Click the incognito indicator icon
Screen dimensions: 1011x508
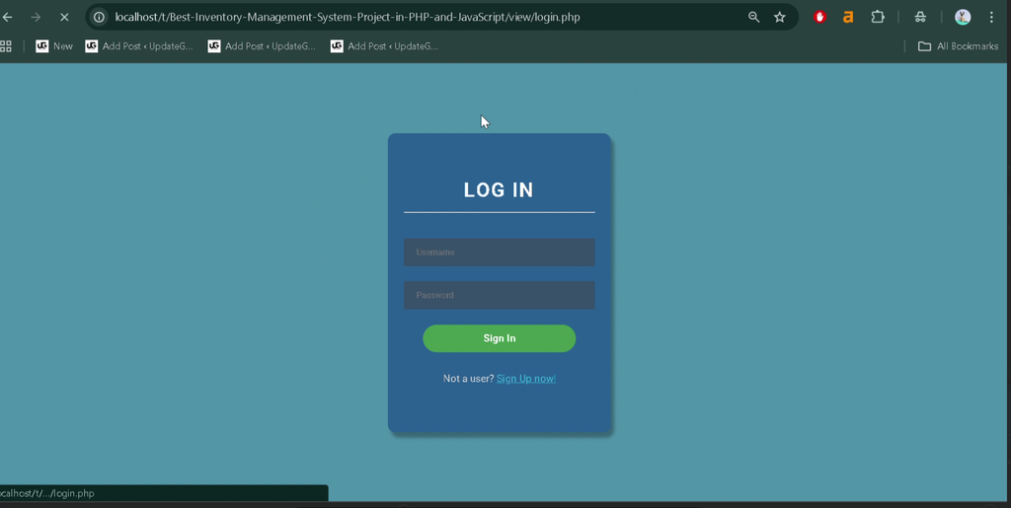click(x=920, y=18)
